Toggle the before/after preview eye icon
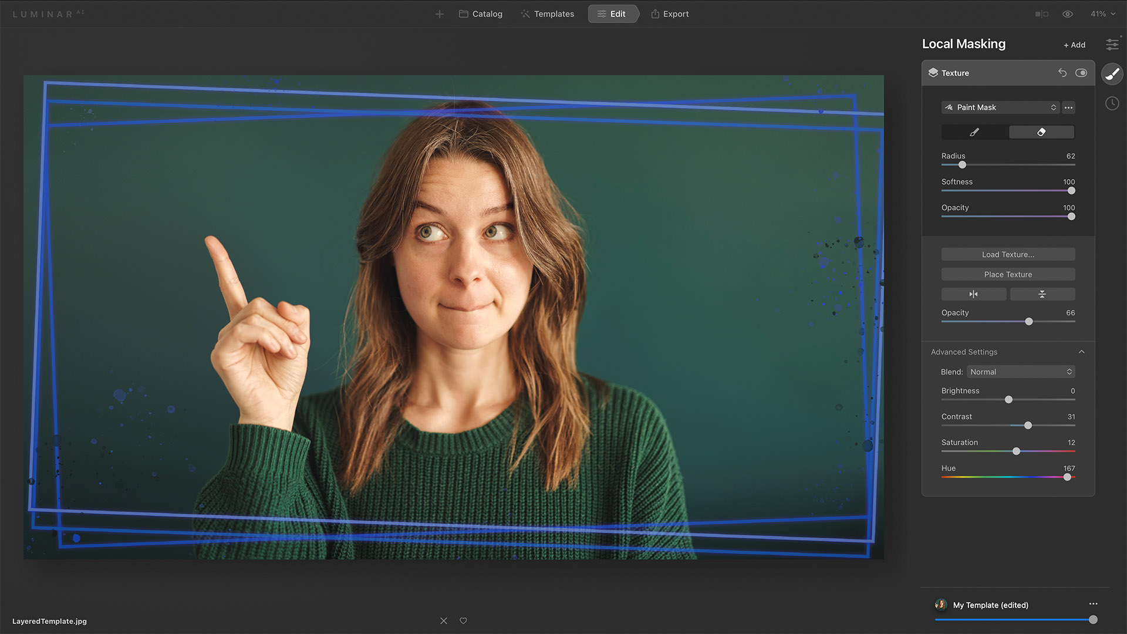Screen dimensions: 1127x634 tap(1068, 14)
